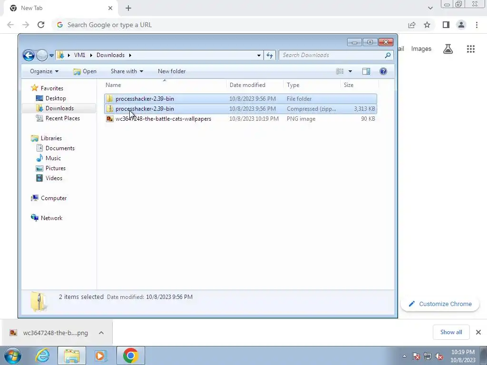
Task: Open download item options chevron
Action: tap(101, 333)
